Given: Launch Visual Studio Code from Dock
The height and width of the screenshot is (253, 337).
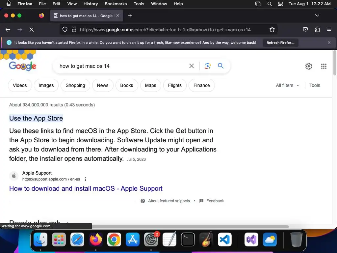Looking at the screenshot, I should click(x=224, y=239).
